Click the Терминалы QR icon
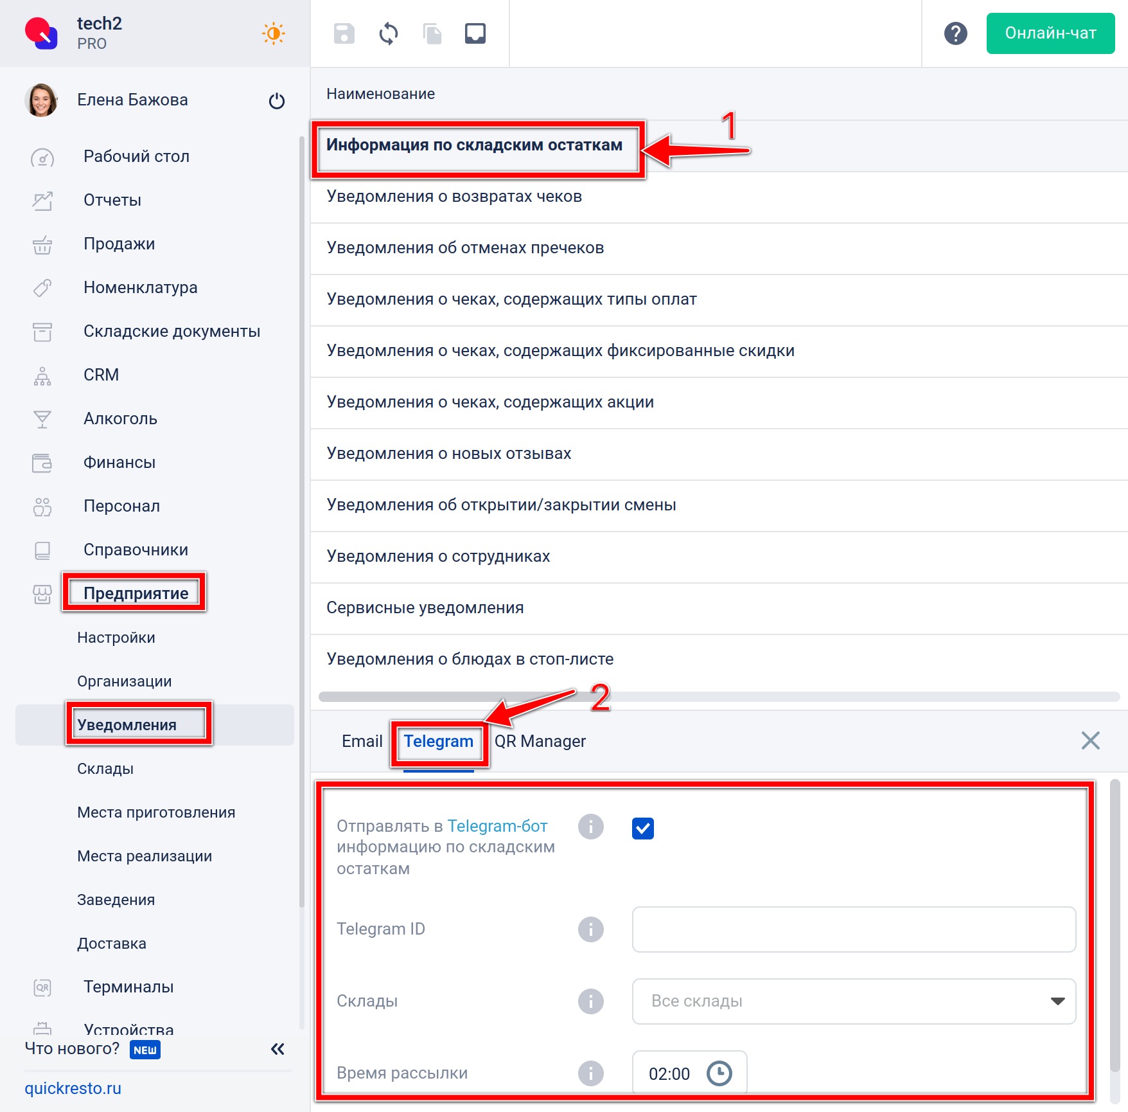This screenshot has height=1112, width=1128. [42, 987]
